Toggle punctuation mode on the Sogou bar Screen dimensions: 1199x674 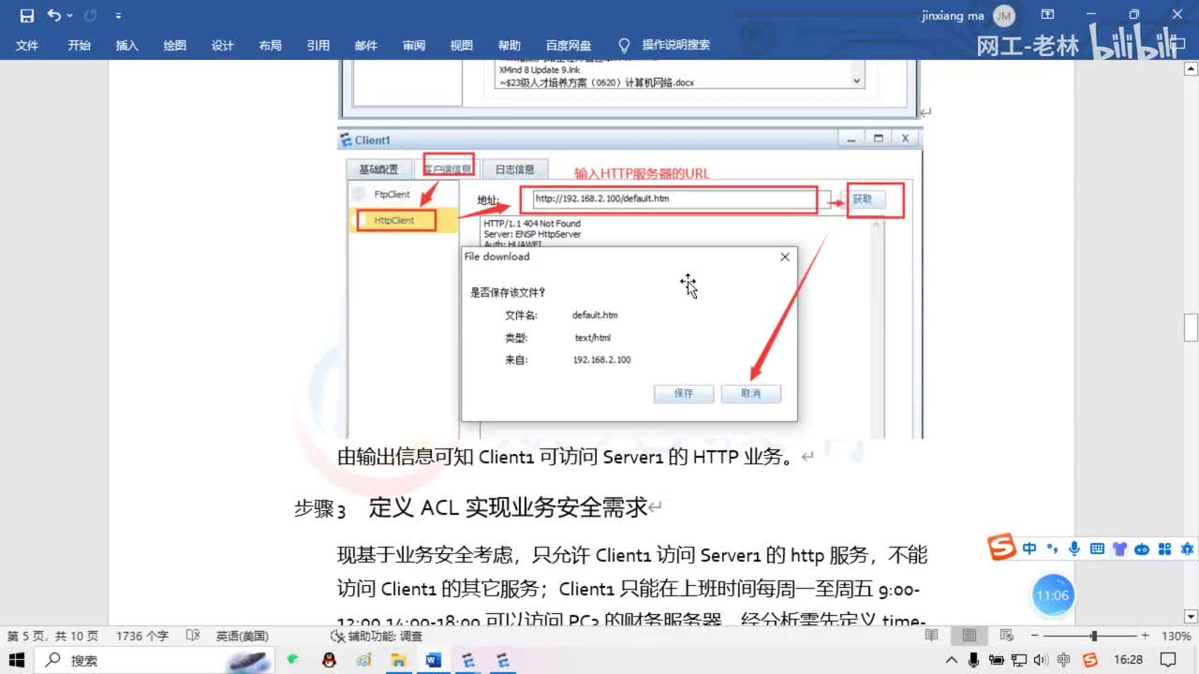click(x=1052, y=549)
